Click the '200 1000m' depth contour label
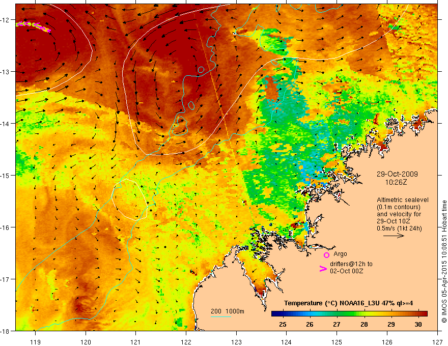Image resolution: width=448 pixels, height=346 pixels. [x=228, y=311]
